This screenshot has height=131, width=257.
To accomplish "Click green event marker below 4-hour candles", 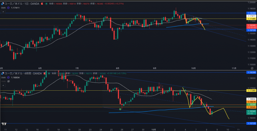I will click(121, 109).
